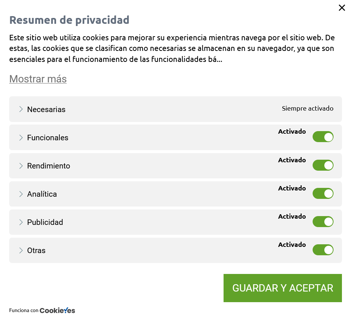350x319 pixels.
Task: Click the Guardar y Aceptar button
Action: tap(283, 288)
